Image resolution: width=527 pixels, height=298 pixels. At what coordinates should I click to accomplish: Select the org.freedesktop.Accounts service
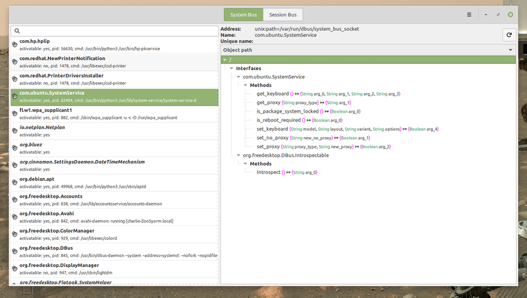click(114, 200)
